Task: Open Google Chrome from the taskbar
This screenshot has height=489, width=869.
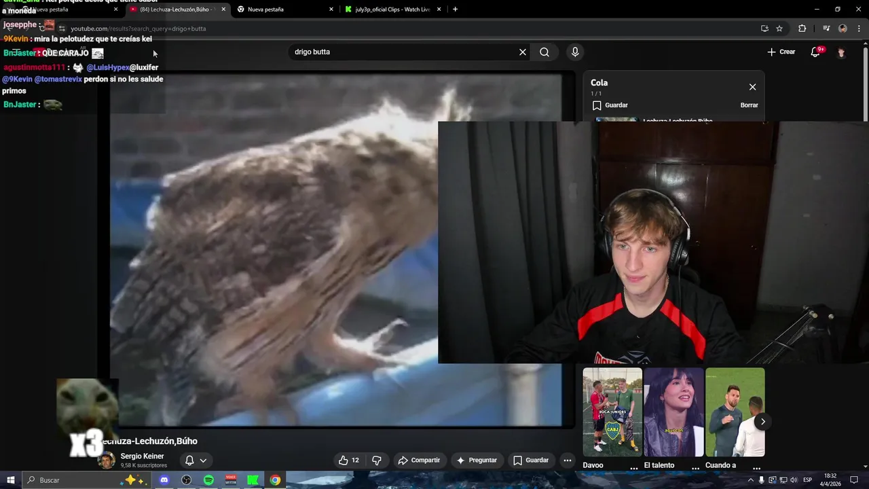Action: 275,480
